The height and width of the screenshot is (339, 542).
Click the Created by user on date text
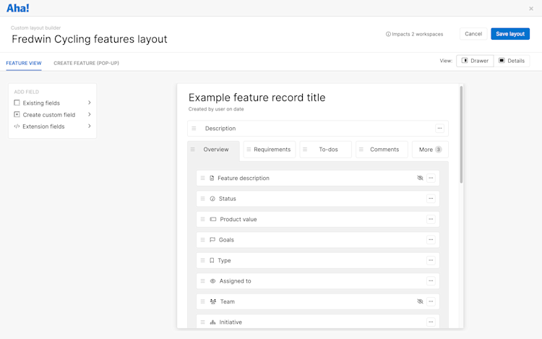pos(216,109)
